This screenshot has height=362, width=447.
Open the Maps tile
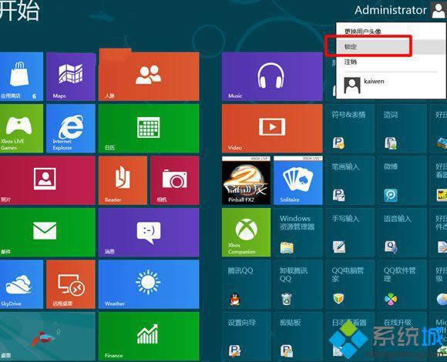(71, 76)
